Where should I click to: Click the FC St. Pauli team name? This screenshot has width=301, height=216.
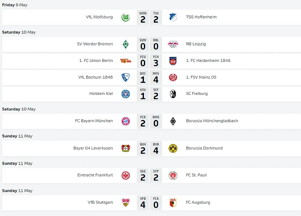pyautogui.click(x=196, y=175)
